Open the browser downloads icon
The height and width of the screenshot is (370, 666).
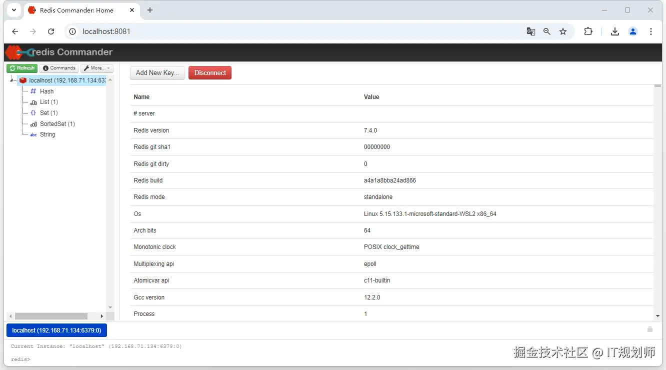tap(615, 31)
